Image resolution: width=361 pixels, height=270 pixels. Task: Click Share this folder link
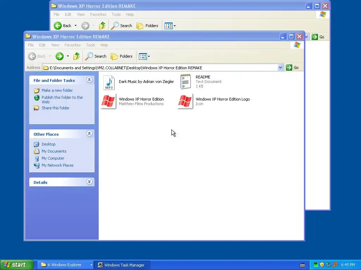click(x=55, y=108)
